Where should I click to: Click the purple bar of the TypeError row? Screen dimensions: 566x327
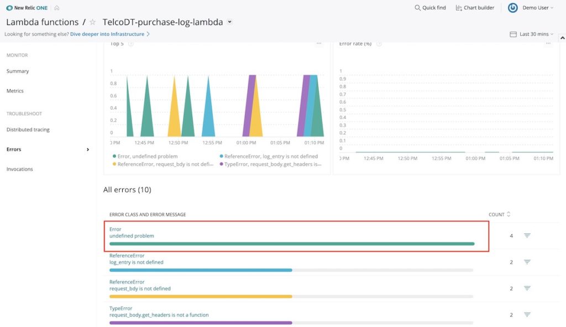(x=201, y=323)
